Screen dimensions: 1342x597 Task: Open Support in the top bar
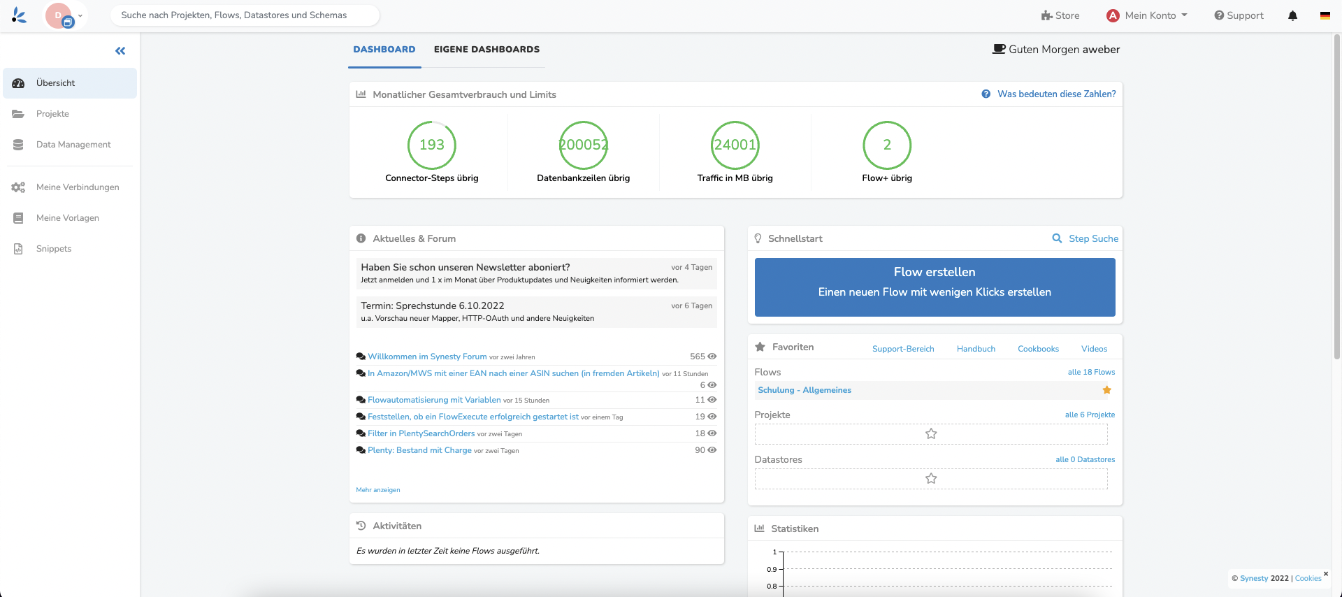pos(1239,15)
